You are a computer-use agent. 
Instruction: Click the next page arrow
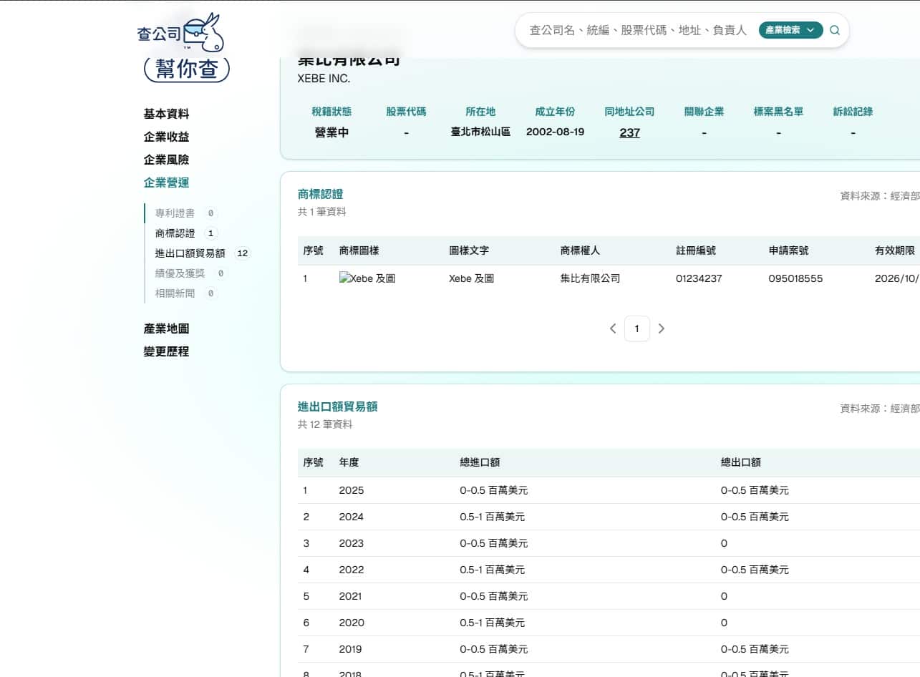pyautogui.click(x=662, y=328)
